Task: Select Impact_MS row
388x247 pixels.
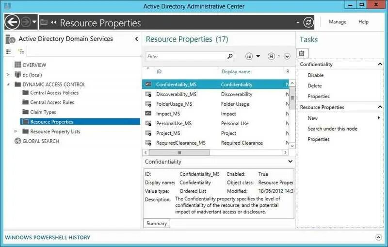Action: pyautogui.click(x=215, y=114)
